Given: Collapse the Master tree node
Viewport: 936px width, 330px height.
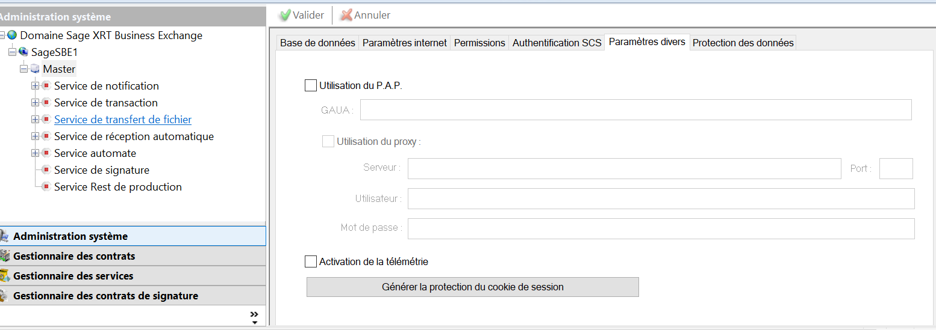Looking at the screenshot, I should [x=23, y=69].
